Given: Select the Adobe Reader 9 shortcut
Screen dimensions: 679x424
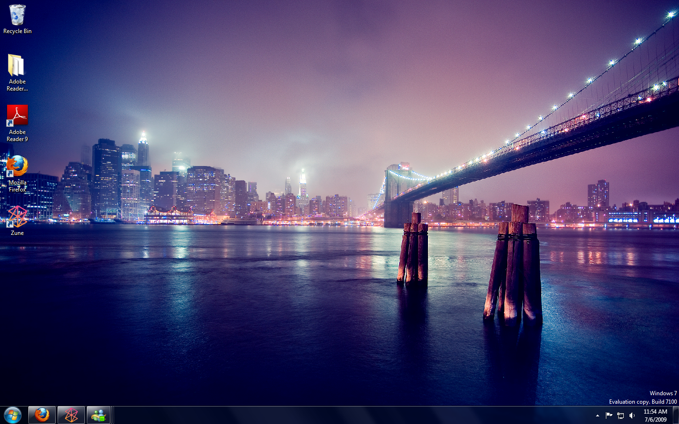Looking at the screenshot, I should tap(17, 123).
